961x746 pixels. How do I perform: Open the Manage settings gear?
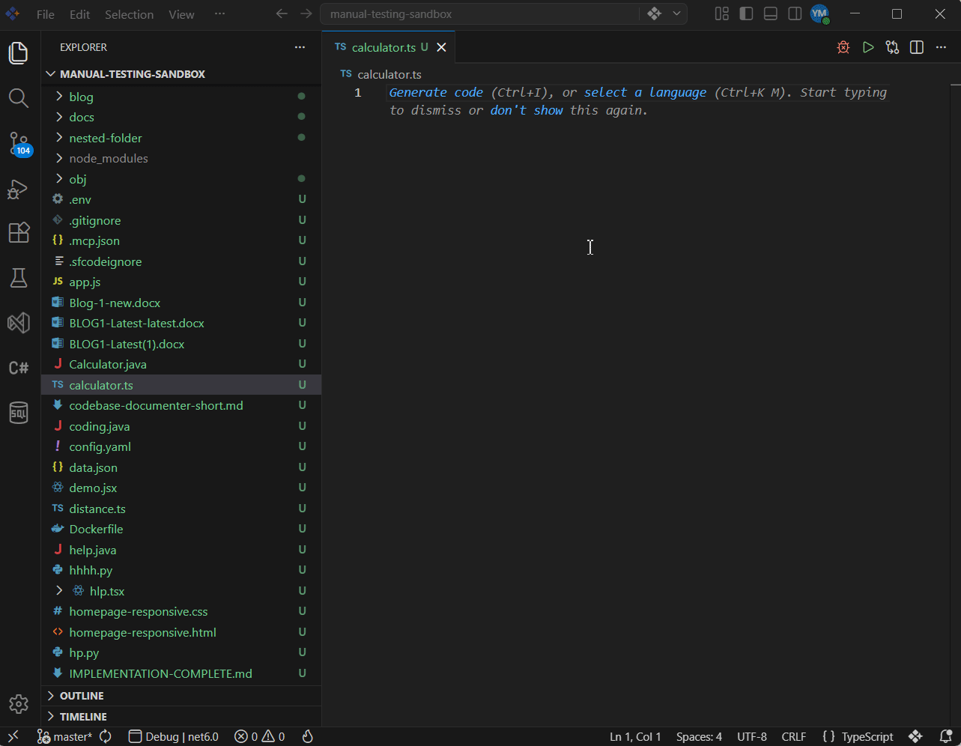tap(19, 704)
